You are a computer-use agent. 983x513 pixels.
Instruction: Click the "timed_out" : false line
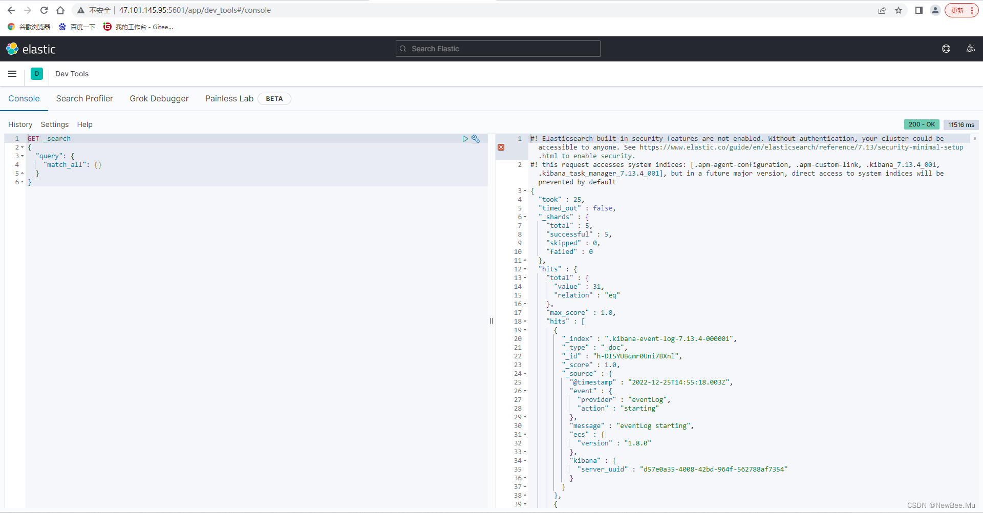pyautogui.click(x=577, y=208)
